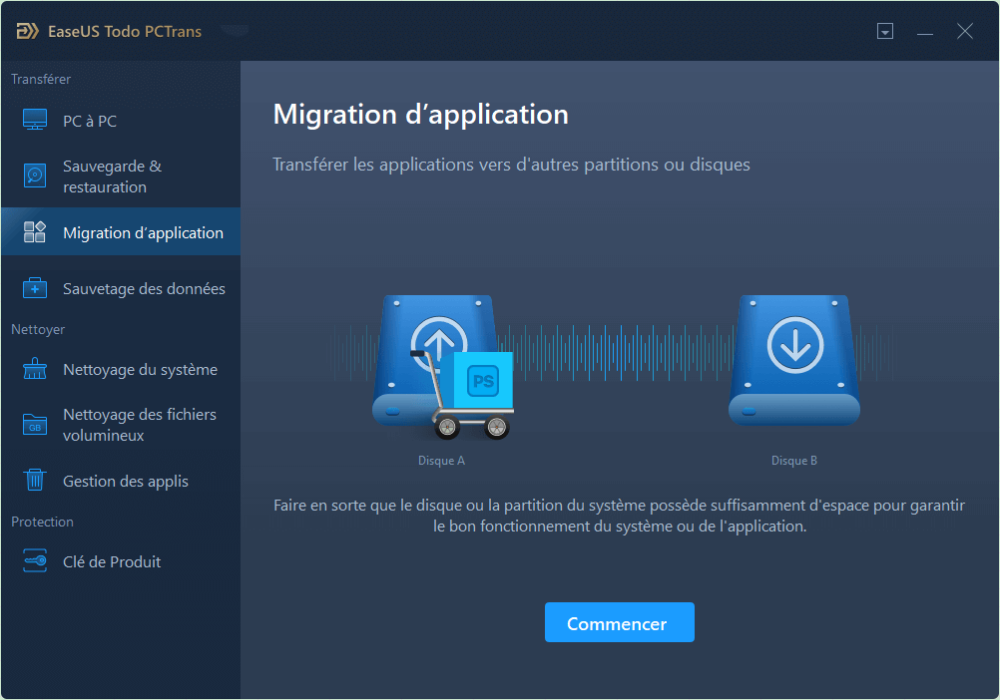Open the title bar dropdown menu icon

(x=884, y=31)
